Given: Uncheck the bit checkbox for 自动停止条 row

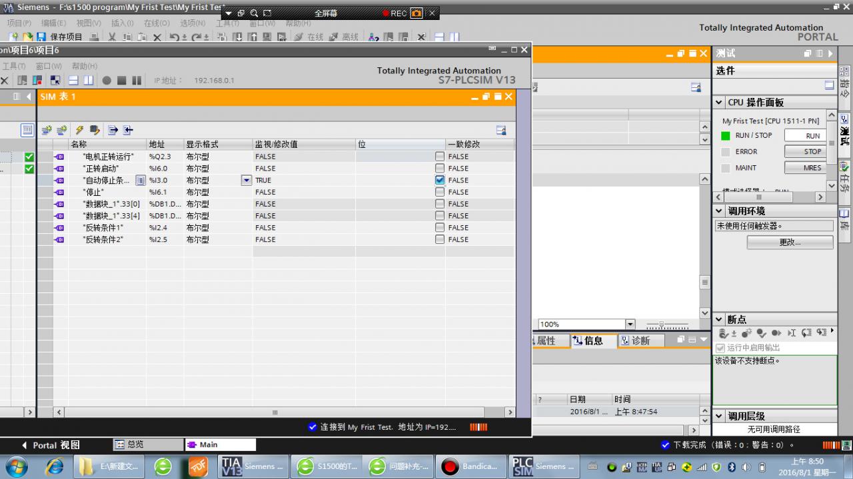Looking at the screenshot, I should [x=440, y=180].
